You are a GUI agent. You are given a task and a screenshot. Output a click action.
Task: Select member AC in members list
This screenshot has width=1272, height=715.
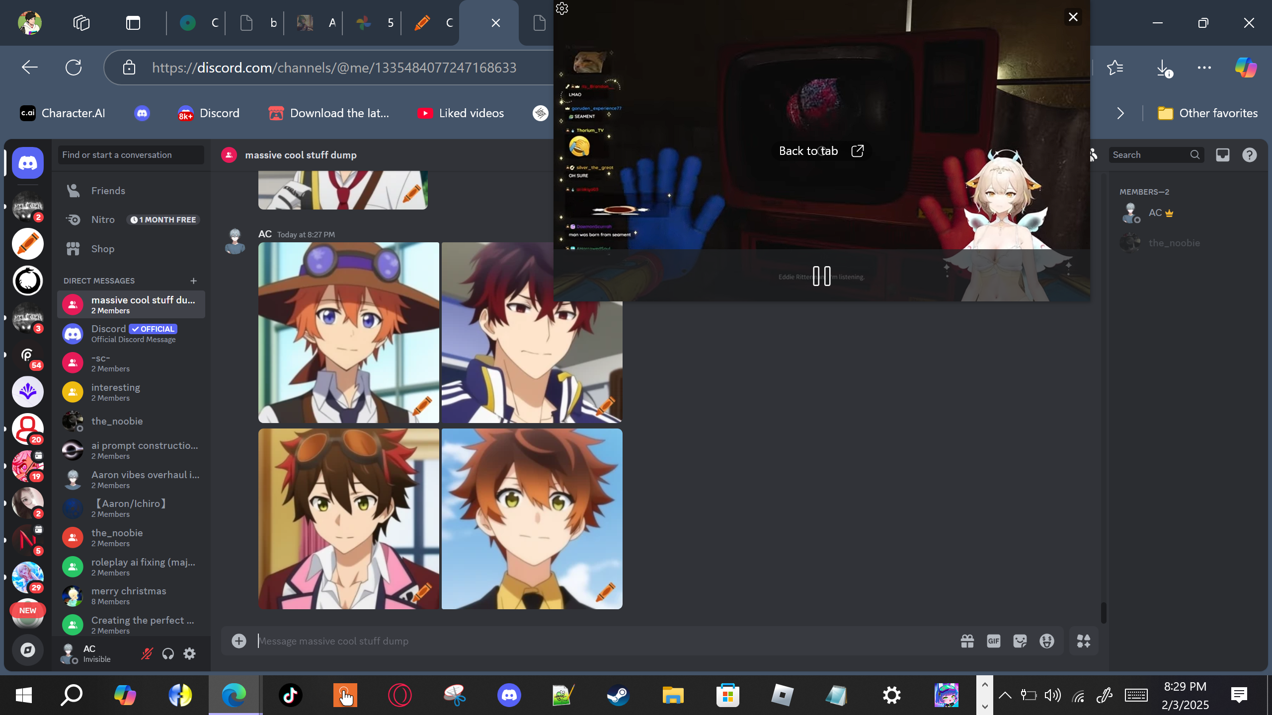coord(1187,213)
